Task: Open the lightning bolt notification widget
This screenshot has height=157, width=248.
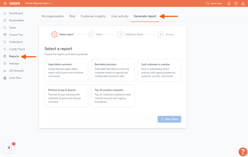Action: pyautogui.click(x=9, y=148)
